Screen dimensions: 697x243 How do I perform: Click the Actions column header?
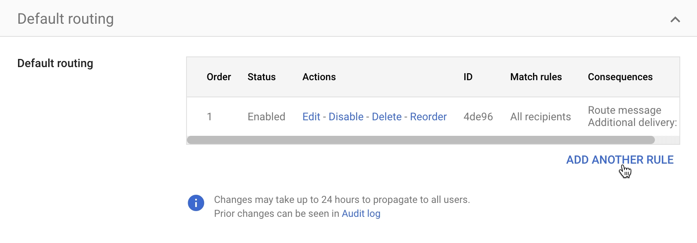click(x=319, y=77)
